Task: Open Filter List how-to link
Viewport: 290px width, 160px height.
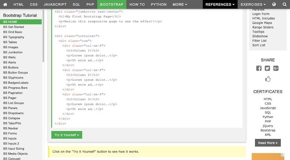Action: tap(259, 40)
